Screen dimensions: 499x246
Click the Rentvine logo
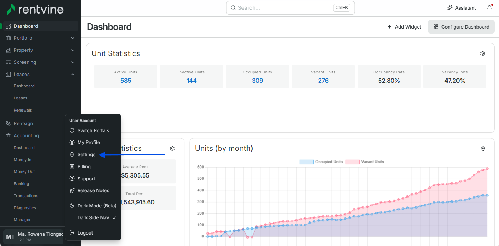click(x=35, y=9)
